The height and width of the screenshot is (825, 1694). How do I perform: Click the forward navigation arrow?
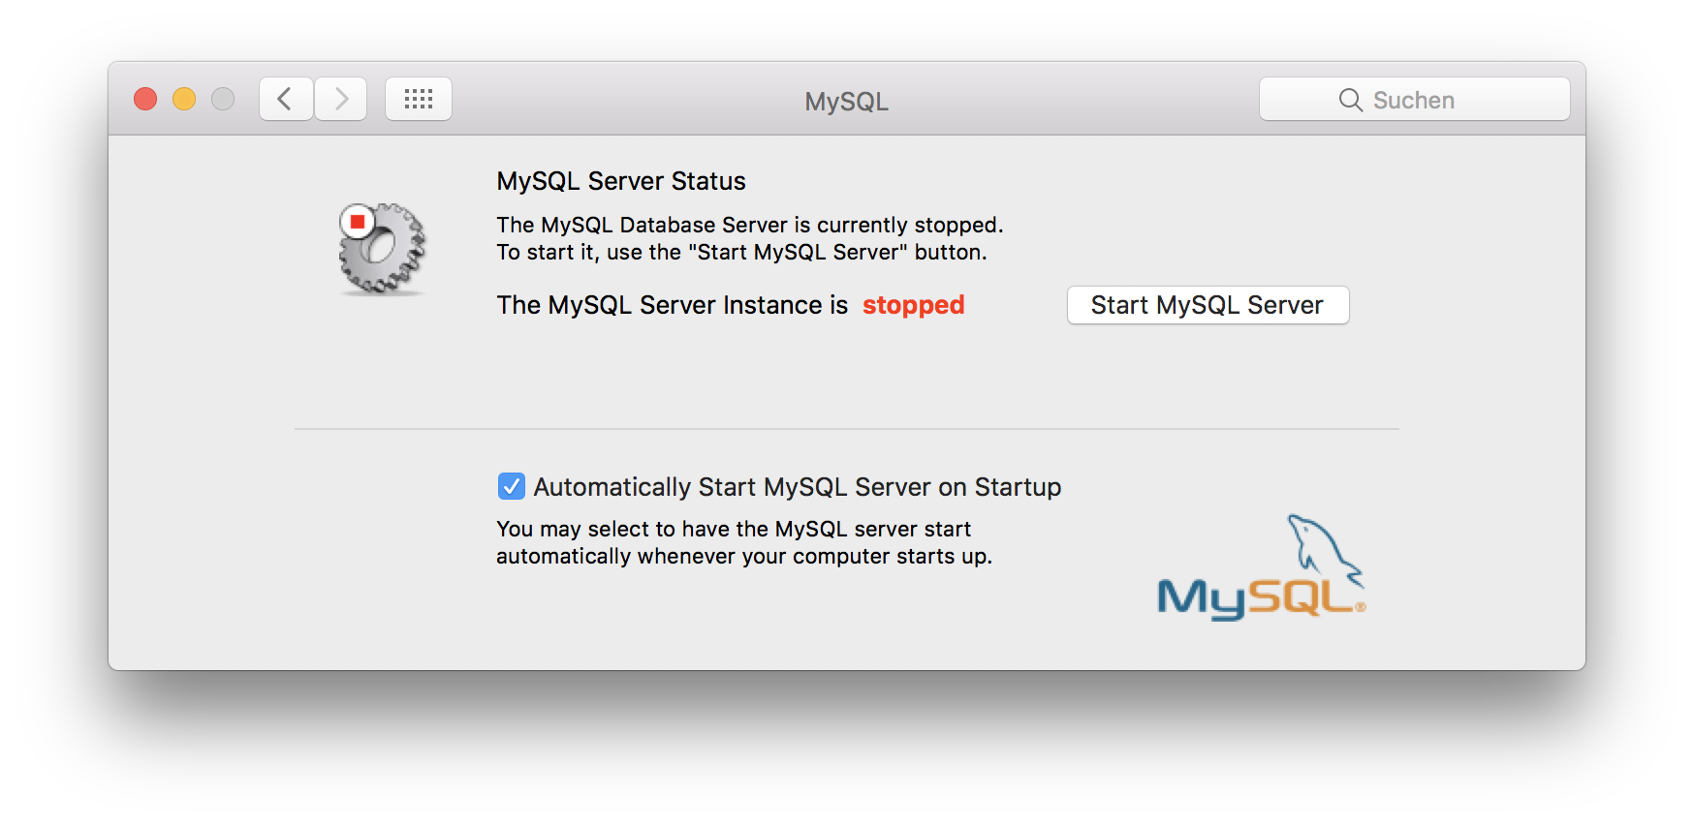coord(341,99)
